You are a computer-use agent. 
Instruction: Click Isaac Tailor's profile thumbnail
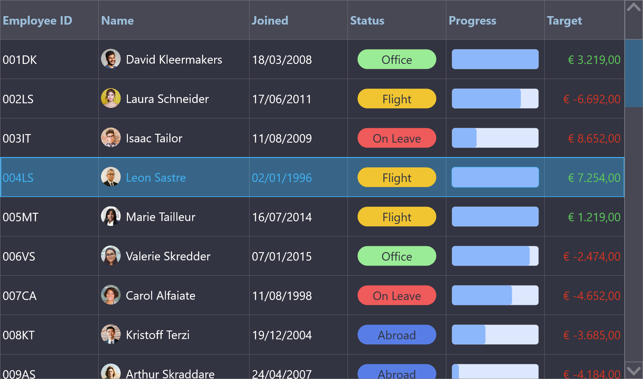(111, 138)
